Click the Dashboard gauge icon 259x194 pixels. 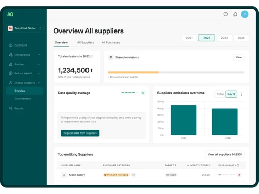pyautogui.click(x=11, y=45)
